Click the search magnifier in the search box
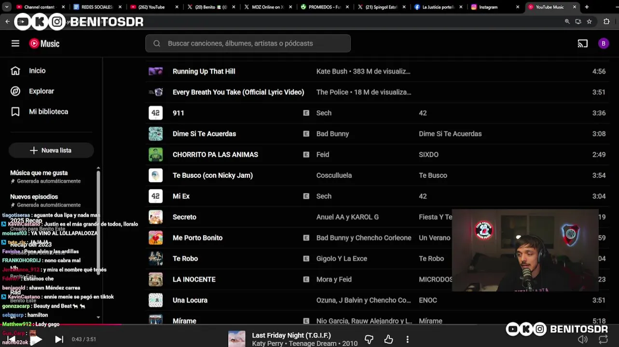This screenshot has height=347, width=619. (x=157, y=43)
